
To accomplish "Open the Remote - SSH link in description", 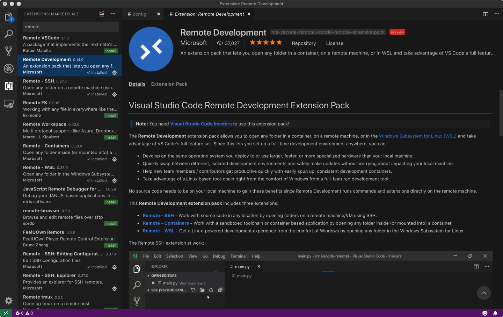I will click(x=158, y=215).
